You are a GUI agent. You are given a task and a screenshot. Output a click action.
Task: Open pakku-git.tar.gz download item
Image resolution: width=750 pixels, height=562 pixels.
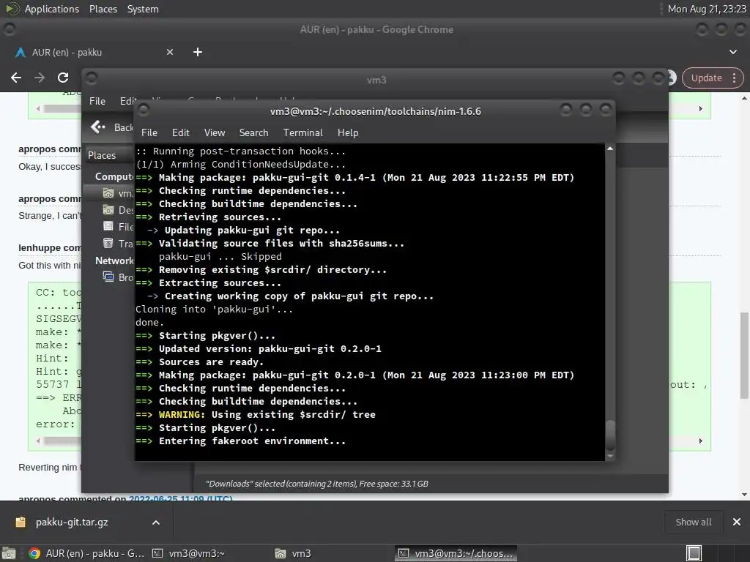(x=72, y=522)
